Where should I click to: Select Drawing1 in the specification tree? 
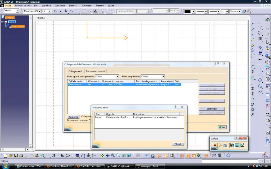pyautogui.click(x=10, y=18)
